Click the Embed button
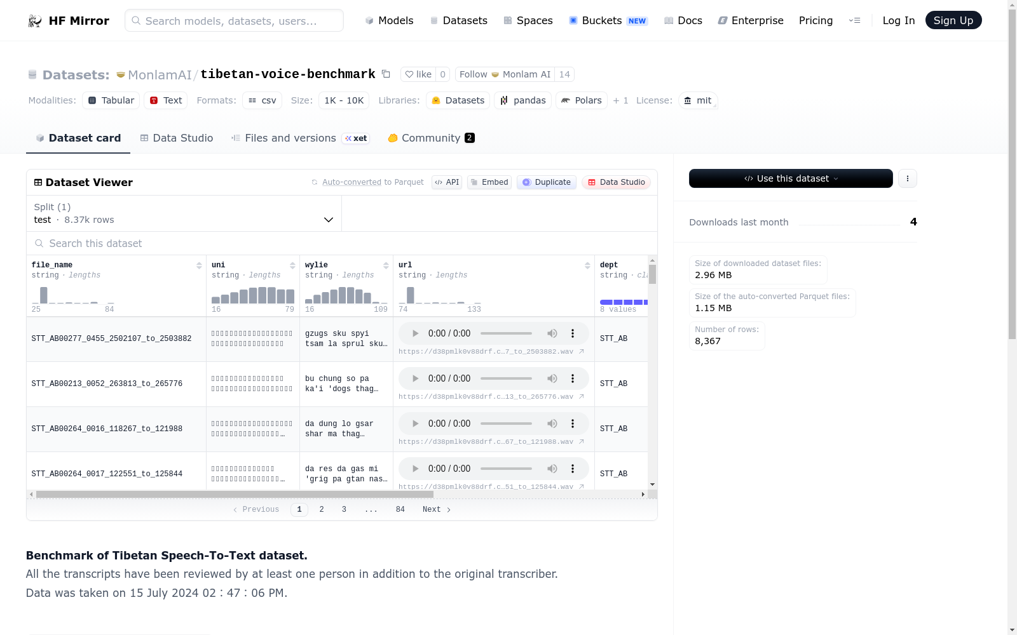The height and width of the screenshot is (635, 1017). coord(489,182)
